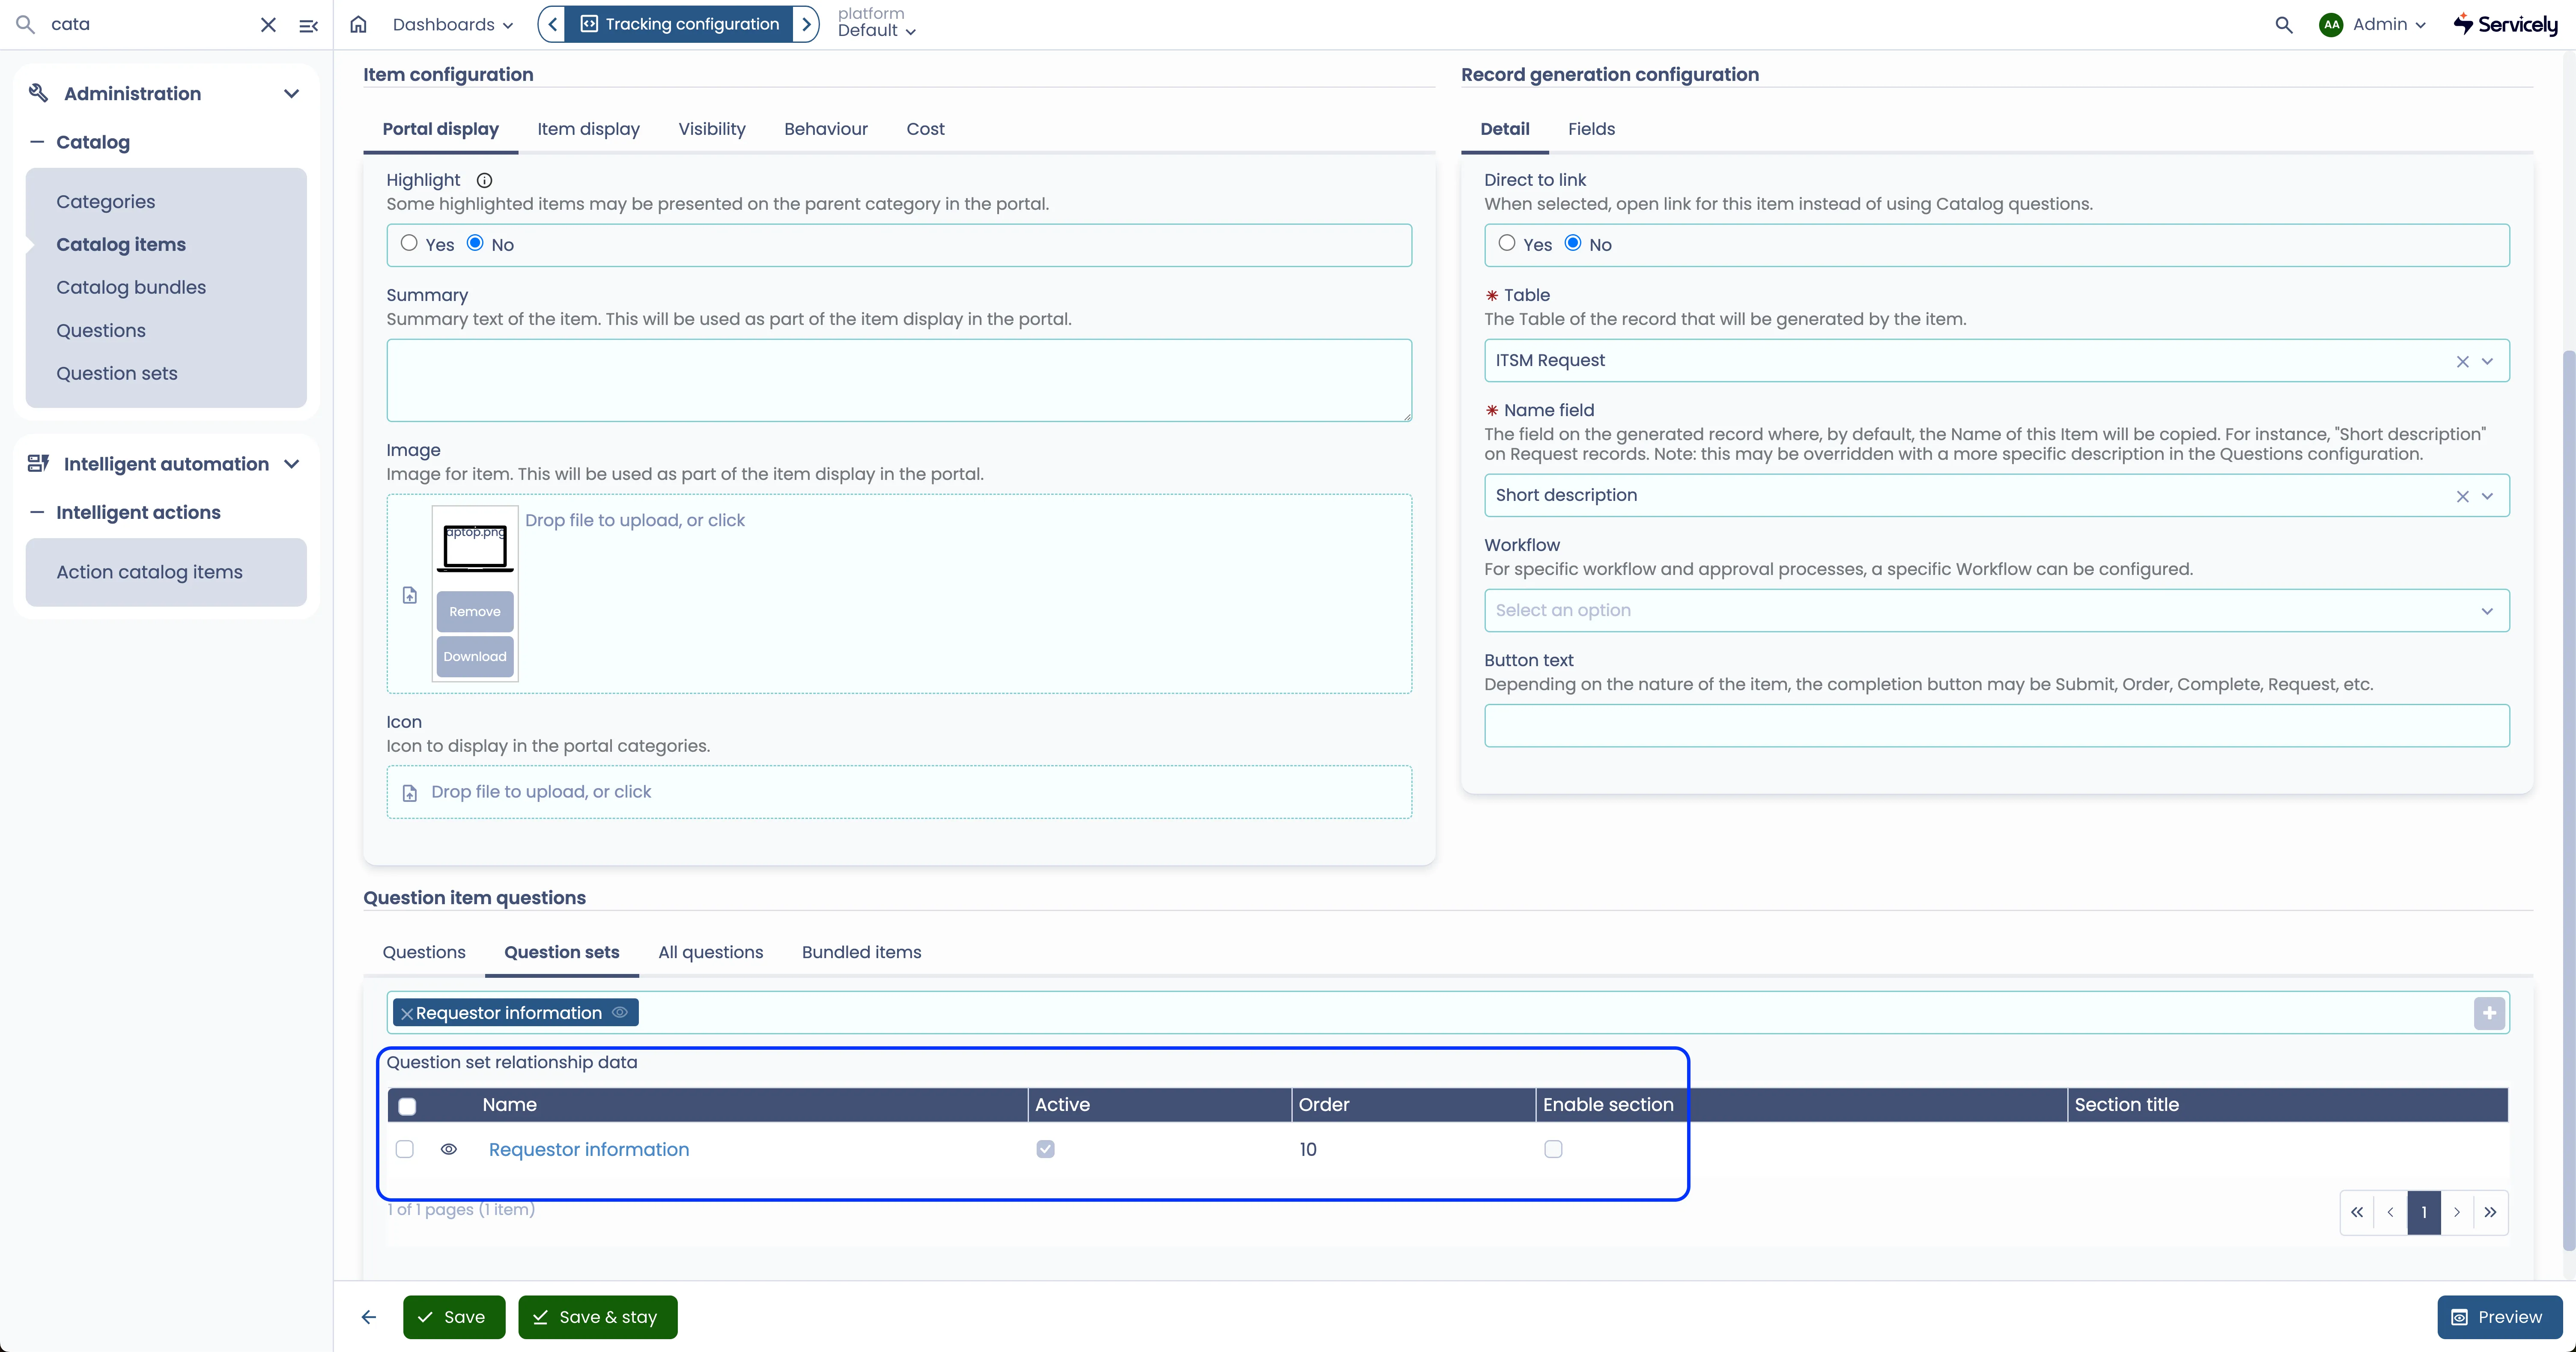
Task: Click the Intelligent automation icon
Action: [x=39, y=463]
